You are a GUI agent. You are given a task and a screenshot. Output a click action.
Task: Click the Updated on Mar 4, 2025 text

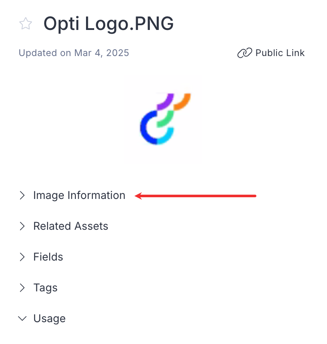point(74,53)
